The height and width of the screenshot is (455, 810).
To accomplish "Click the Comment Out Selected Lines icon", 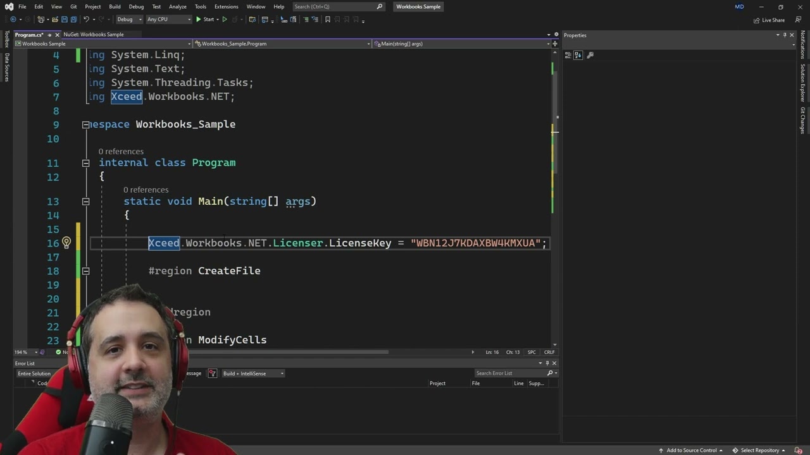I will coord(306,20).
